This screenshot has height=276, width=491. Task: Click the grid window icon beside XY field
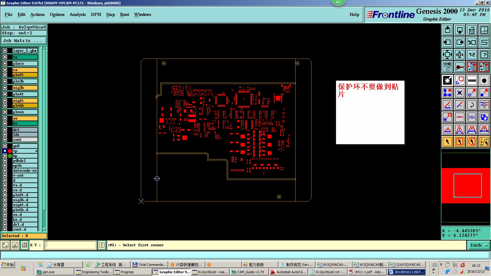click(x=25, y=245)
